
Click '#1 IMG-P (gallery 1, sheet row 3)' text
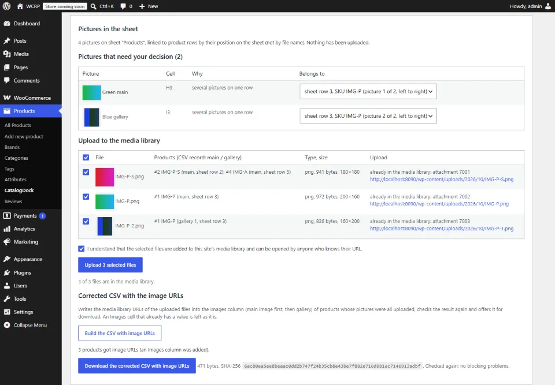click(190, 221)
